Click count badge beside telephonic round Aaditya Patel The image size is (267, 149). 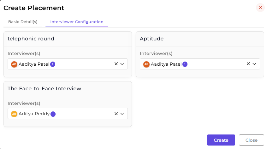[53, 64]
